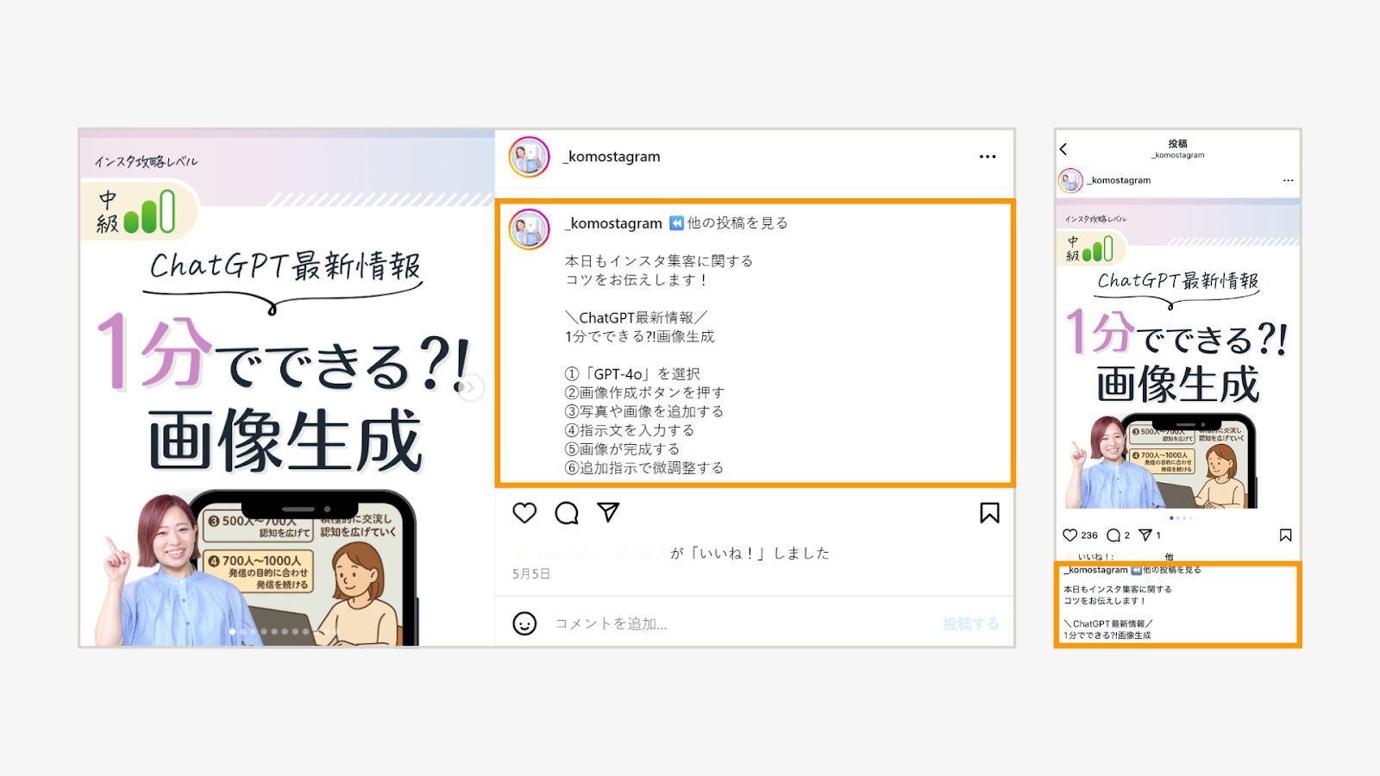This screenshot has width=1380, height=776.
Task: Tap _komostagram username in mobile post header
Action: (x=1119, y=180)
